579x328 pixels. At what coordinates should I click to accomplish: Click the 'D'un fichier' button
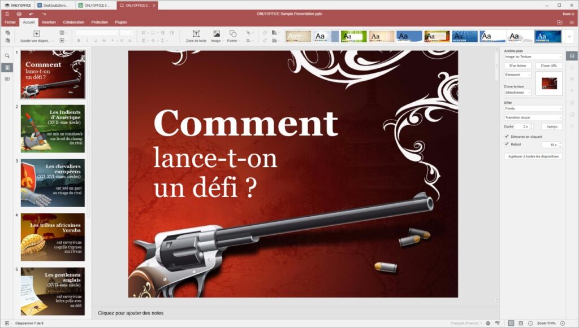click(518, 65)
